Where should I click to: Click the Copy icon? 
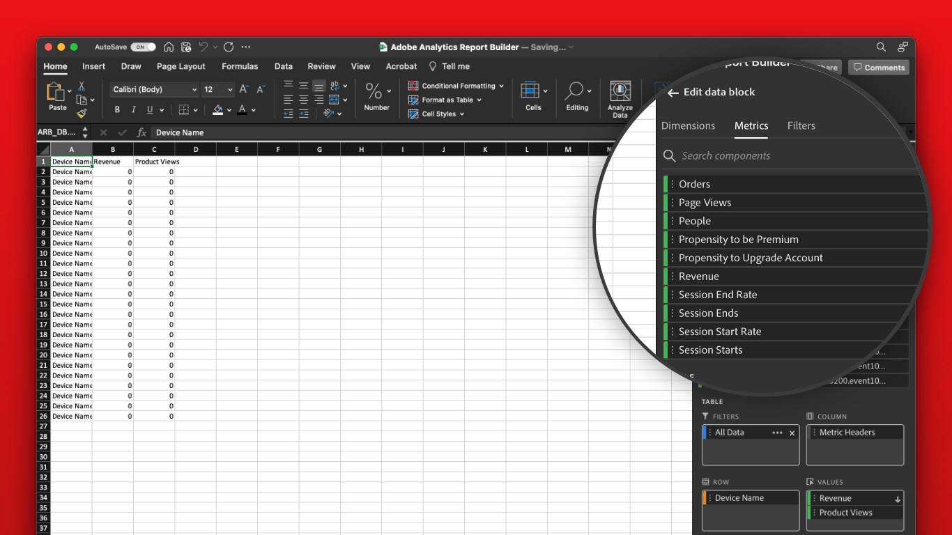81,100
